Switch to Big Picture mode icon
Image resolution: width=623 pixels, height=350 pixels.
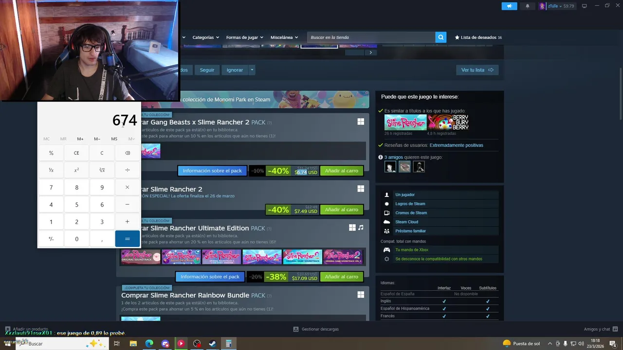584,6
